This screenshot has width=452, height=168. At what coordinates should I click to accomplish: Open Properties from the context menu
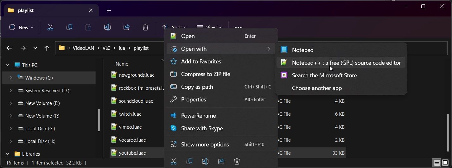point(221,100)
